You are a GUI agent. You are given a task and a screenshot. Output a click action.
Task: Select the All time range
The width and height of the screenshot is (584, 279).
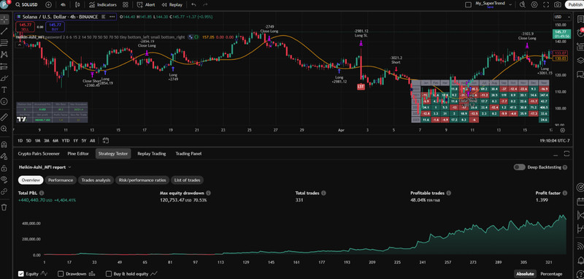click(93, 140)
